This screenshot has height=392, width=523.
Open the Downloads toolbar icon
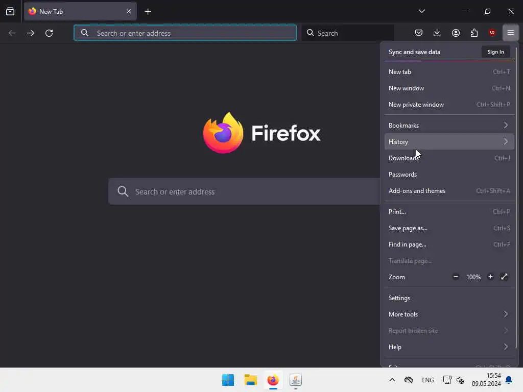(x=437, y=33)
